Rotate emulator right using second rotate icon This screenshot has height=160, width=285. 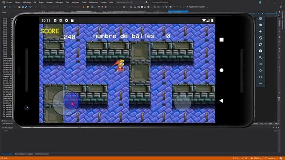(x=261, y=44)
